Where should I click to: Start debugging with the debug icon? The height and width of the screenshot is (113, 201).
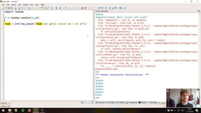point(60,8)
